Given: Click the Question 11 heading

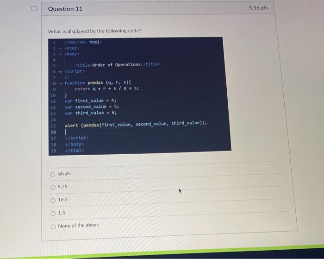Looking at the screenshot, I should (65, 9).
